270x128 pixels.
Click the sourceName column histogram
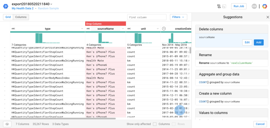coord(105,38)
